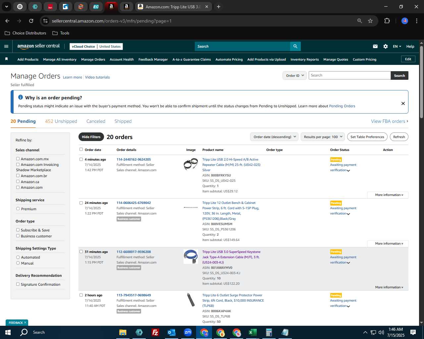Click the zoom magnifier icon in address bar

click(x=359, y=21)
